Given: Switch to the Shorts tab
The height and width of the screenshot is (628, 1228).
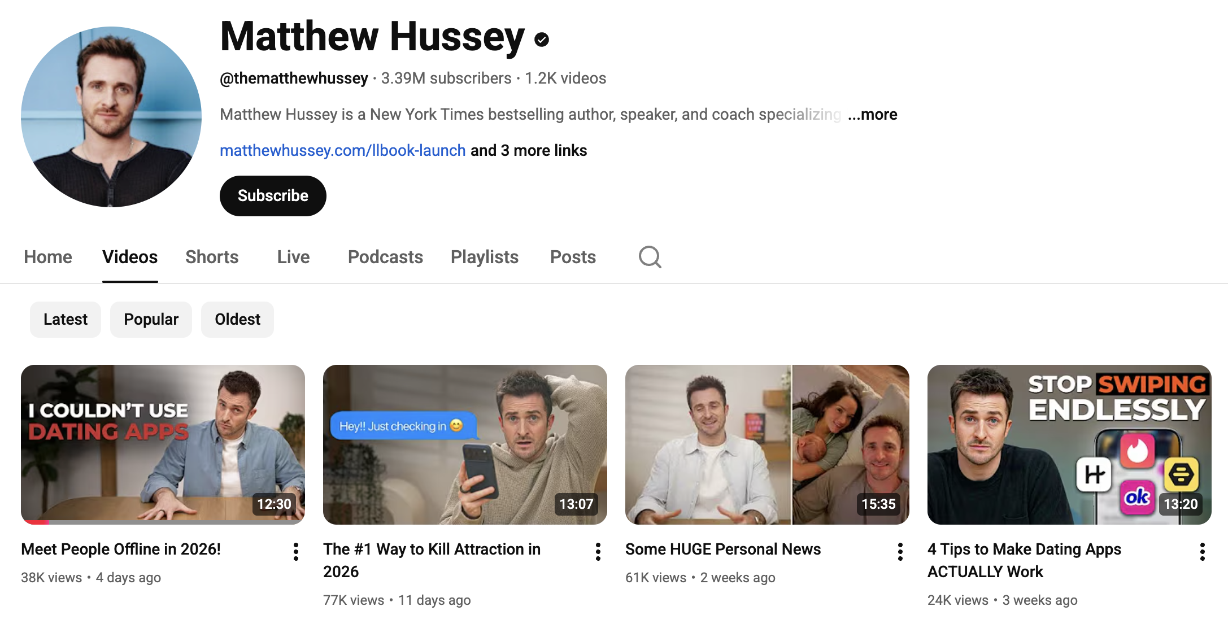Looking at the screenshot, I should point(212,258).
